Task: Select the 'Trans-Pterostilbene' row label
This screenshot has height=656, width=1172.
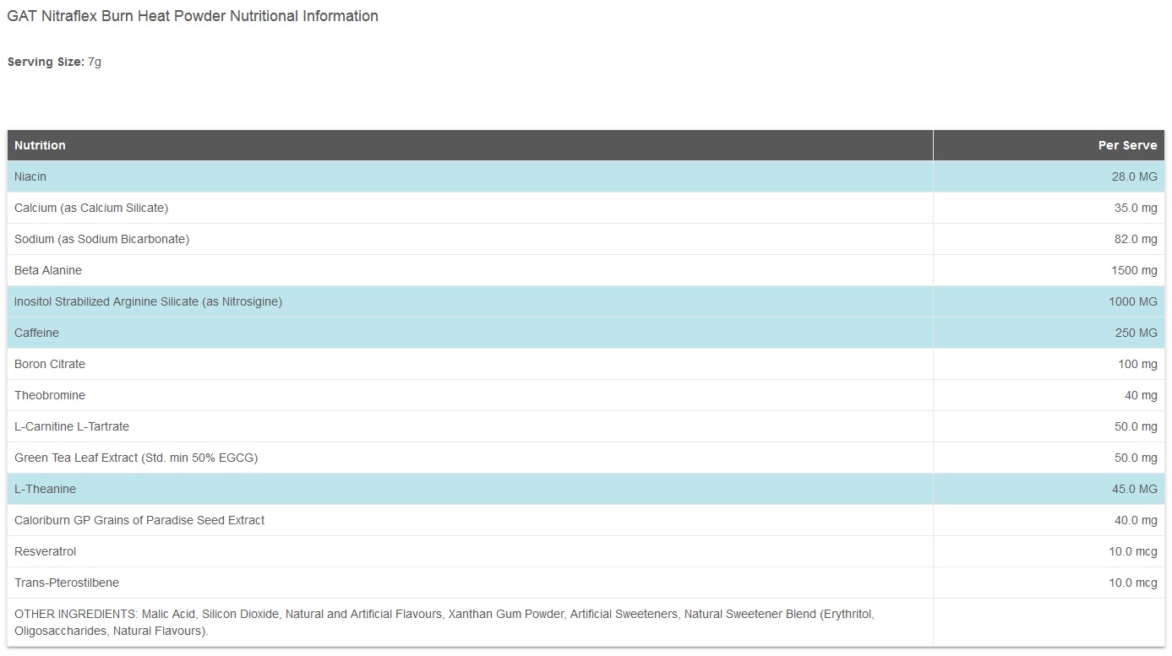Action: pyautogui.click(x=67, y=583)
